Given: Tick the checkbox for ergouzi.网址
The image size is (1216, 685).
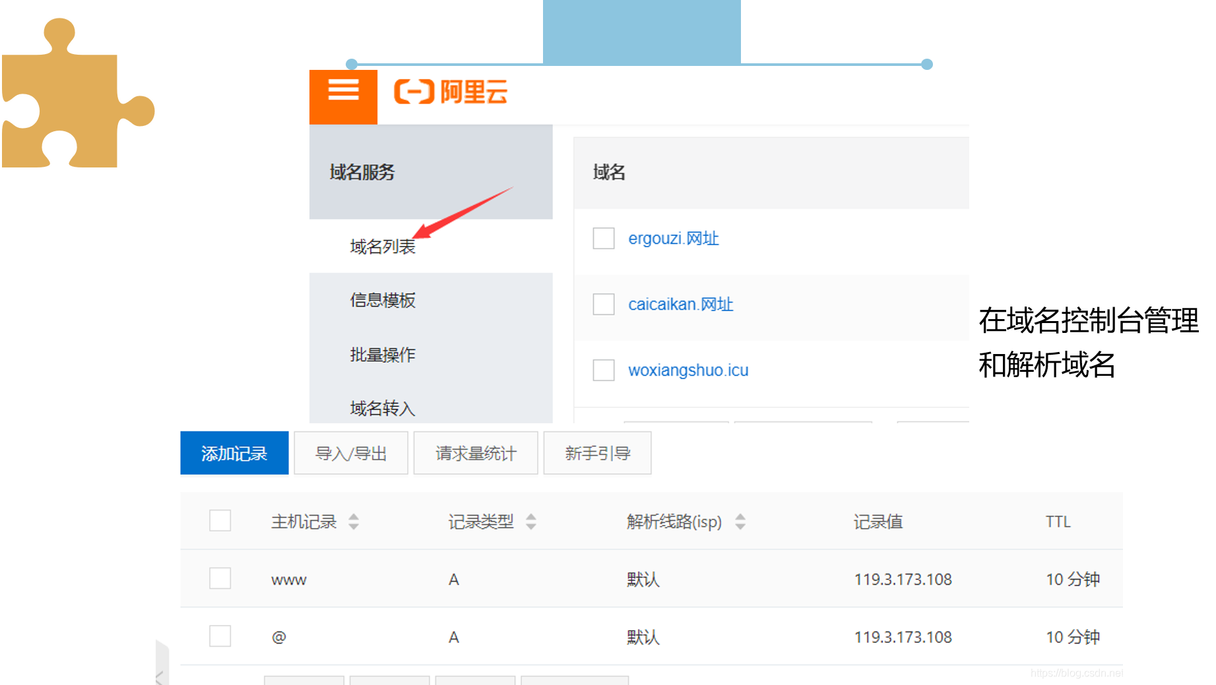Looking at the screenshot, I should pyautogui.click(x=604, y=238).
